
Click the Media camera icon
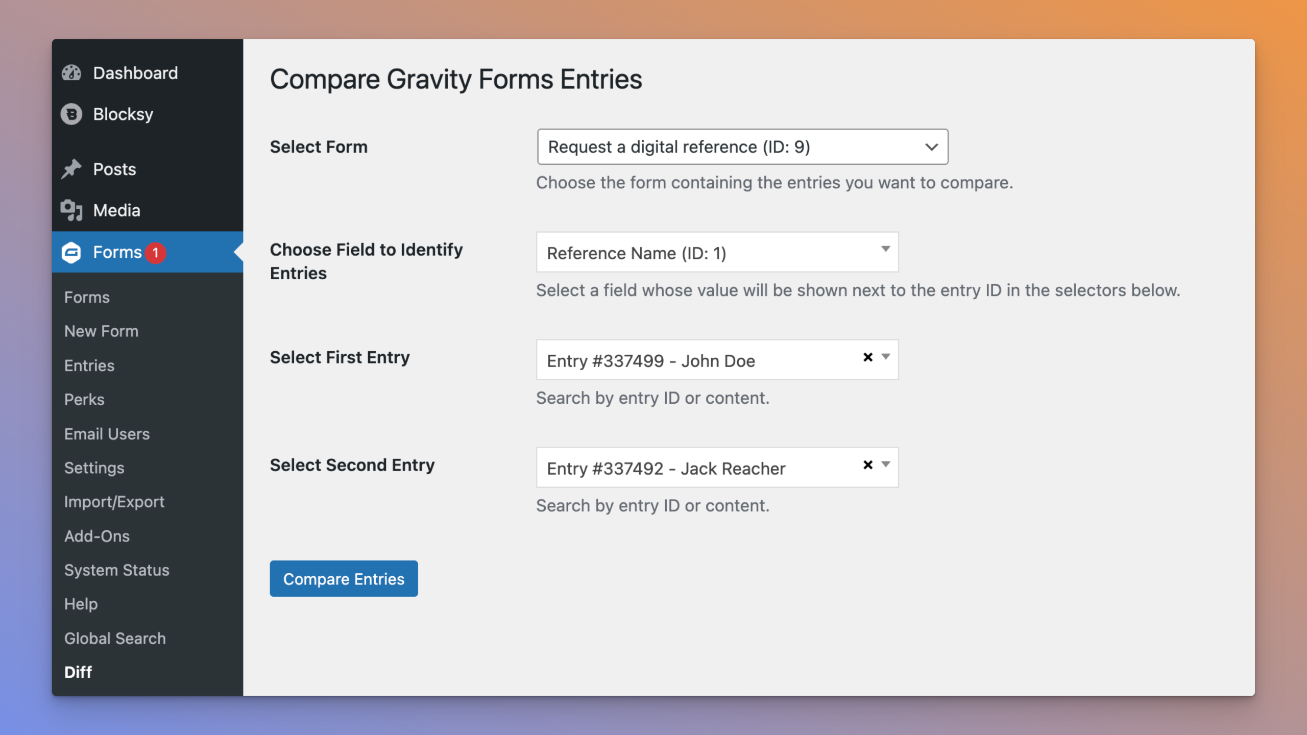[71, 210]
